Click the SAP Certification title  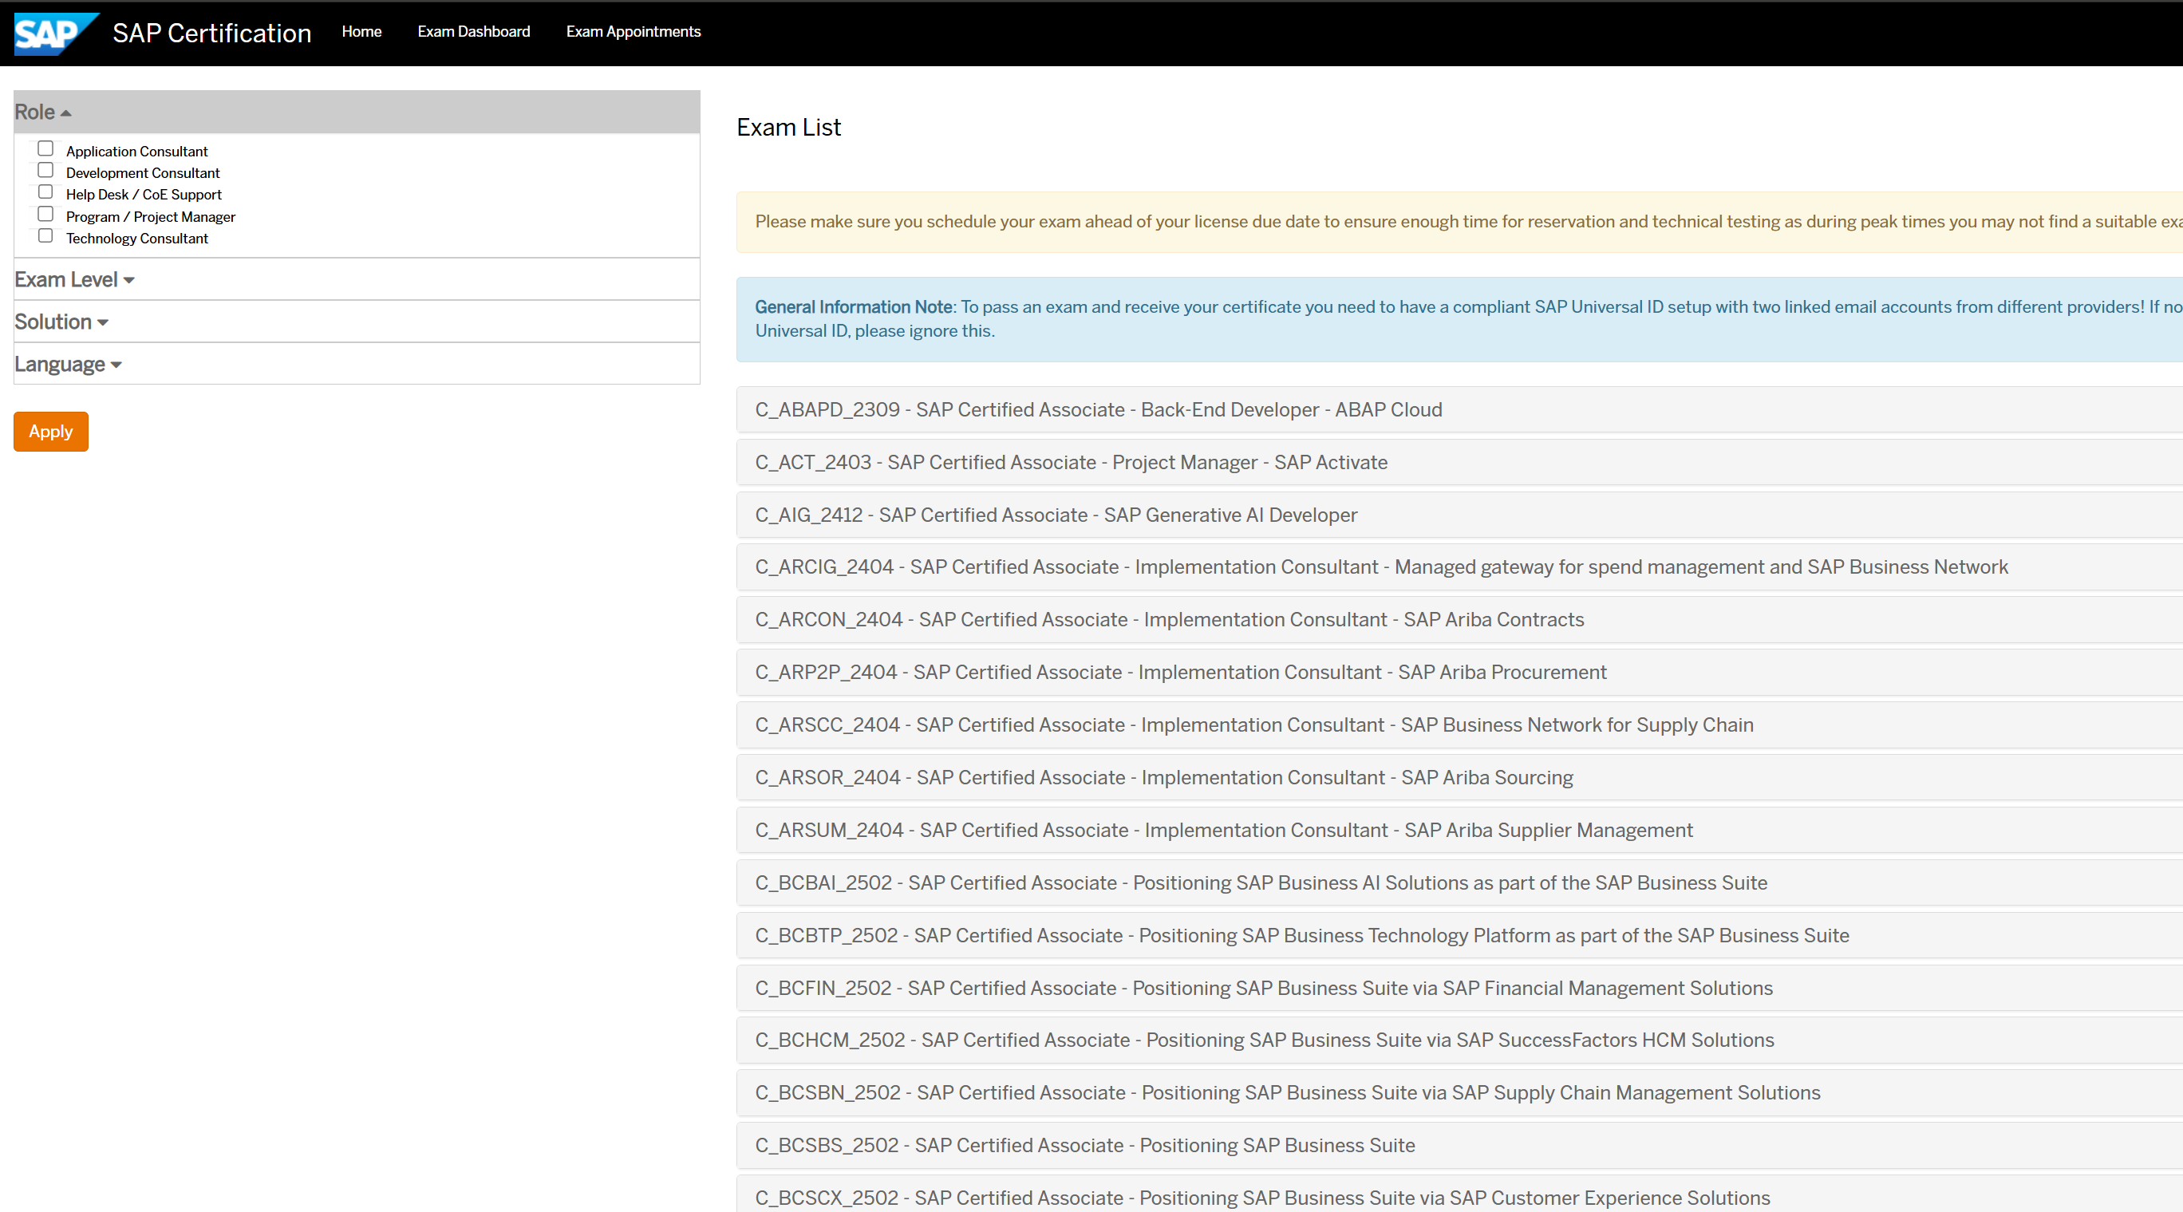click(x=212, y=33)
